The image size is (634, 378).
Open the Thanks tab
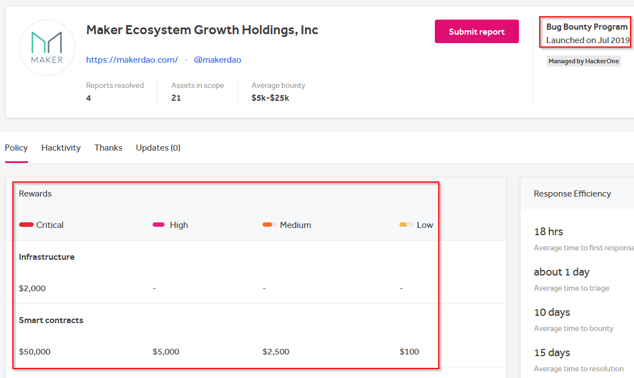pyautogui.click(x=108, y=148)
